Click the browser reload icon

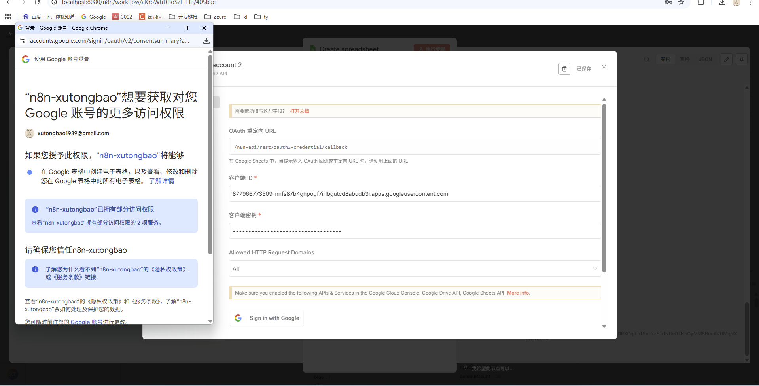click(x=37, y=2)
